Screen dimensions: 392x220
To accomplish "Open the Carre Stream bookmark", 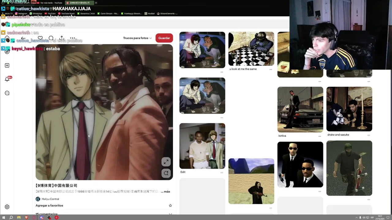I will pyautogui.click(x=108, y=13).
